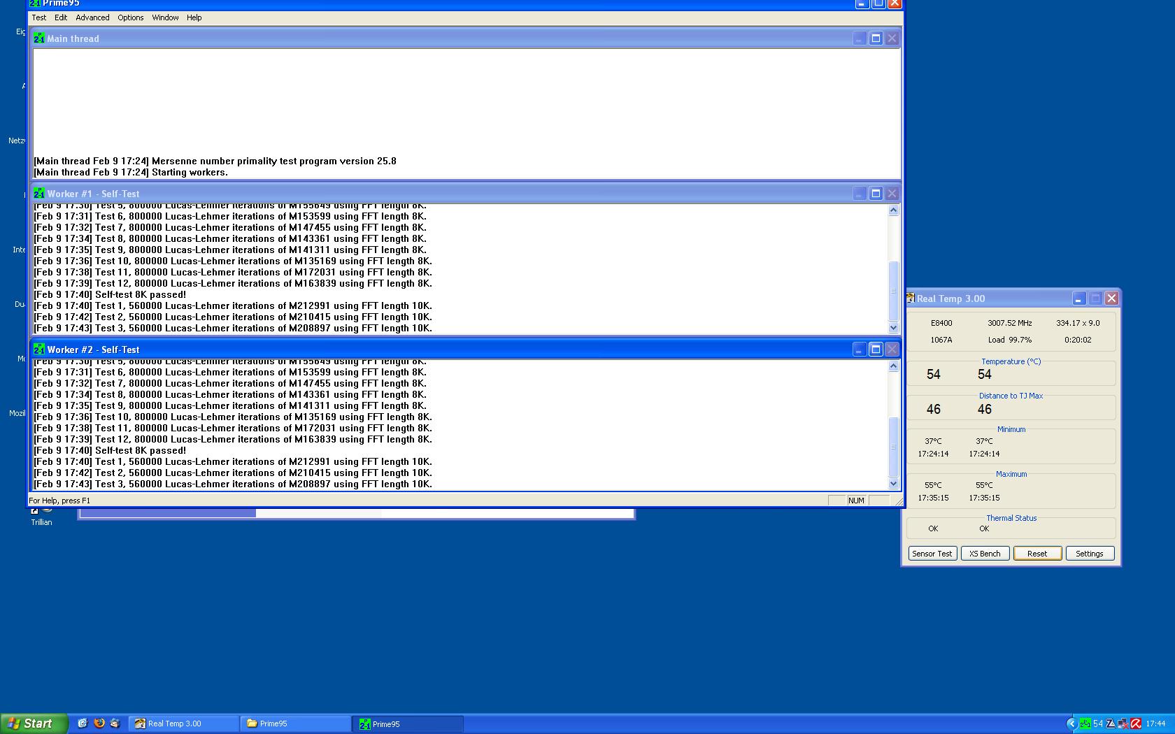The height and width of the screenshot is (734, 1175).
Task: Launch Thunderbird from Quick Launch
Action: [x=115, y=724]
